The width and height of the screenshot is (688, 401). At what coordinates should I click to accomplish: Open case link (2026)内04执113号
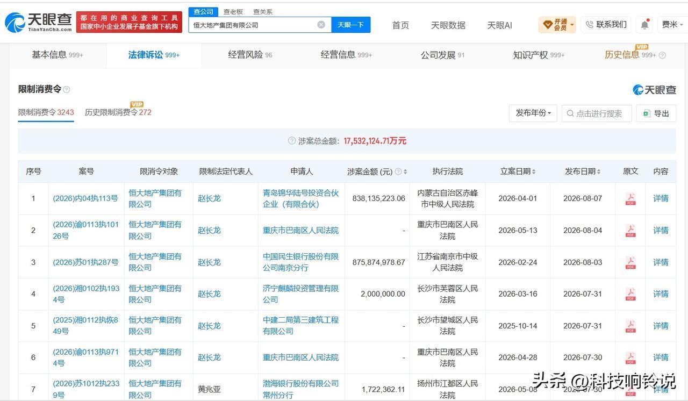pos(85,198)
